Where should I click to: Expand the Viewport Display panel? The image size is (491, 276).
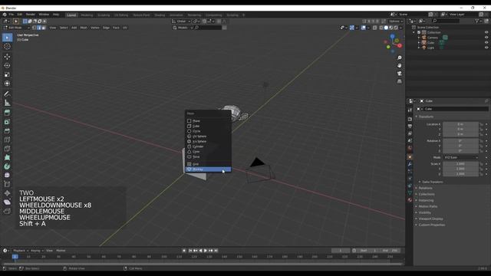430,219
